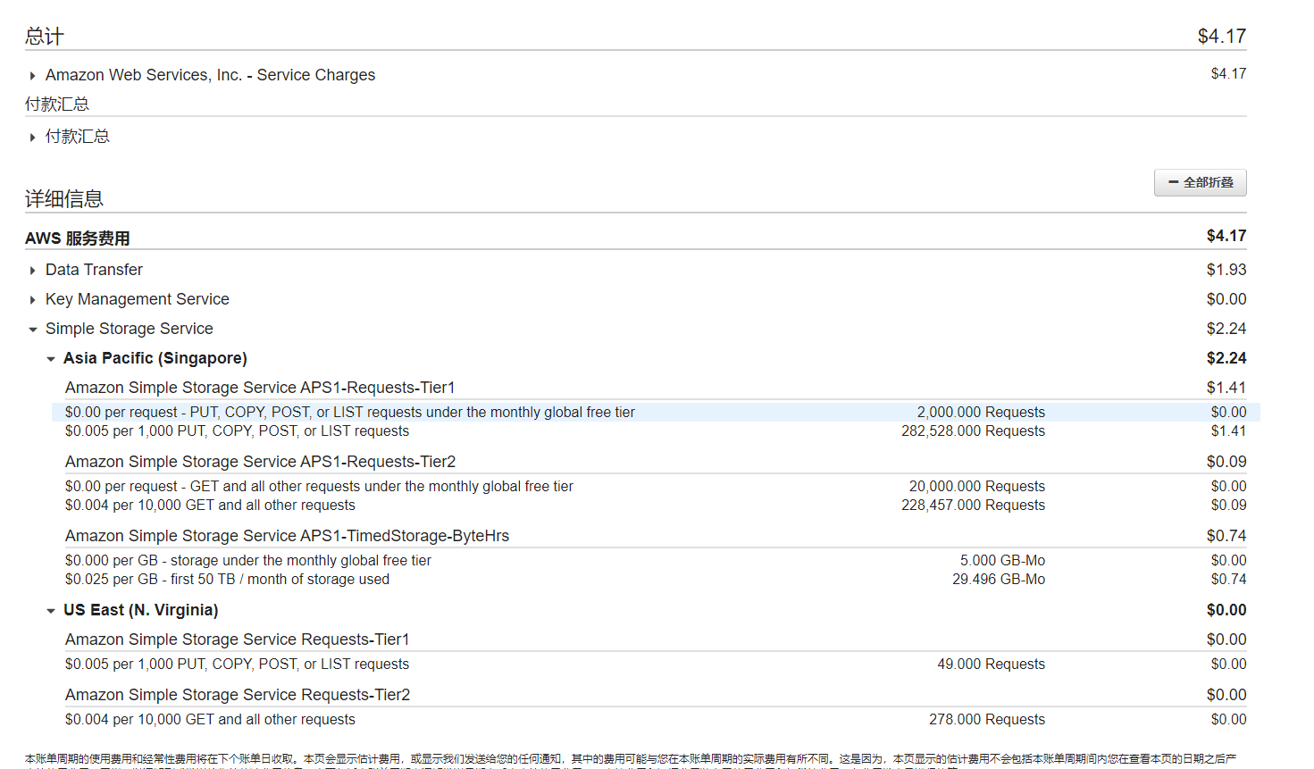1314x769 pixels.
Task: Click 49.000 Requests usage value
Action: [991, 664]
